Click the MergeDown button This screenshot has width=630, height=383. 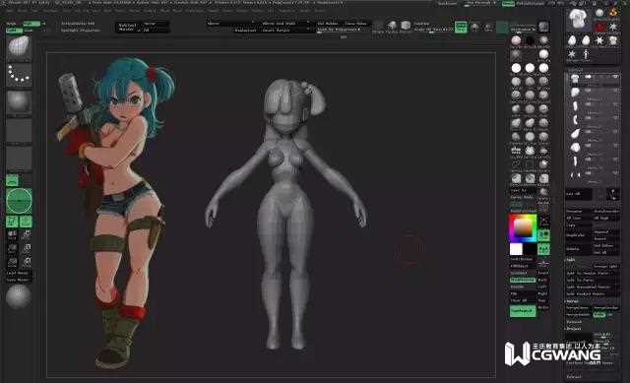click(579, 308)
